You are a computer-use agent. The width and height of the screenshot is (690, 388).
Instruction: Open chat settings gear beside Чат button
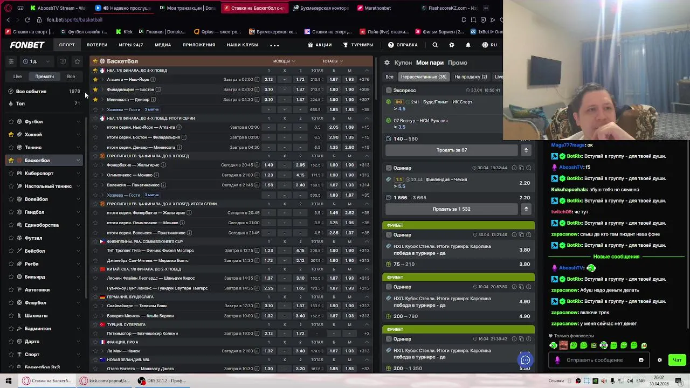(x=659, y=360)
